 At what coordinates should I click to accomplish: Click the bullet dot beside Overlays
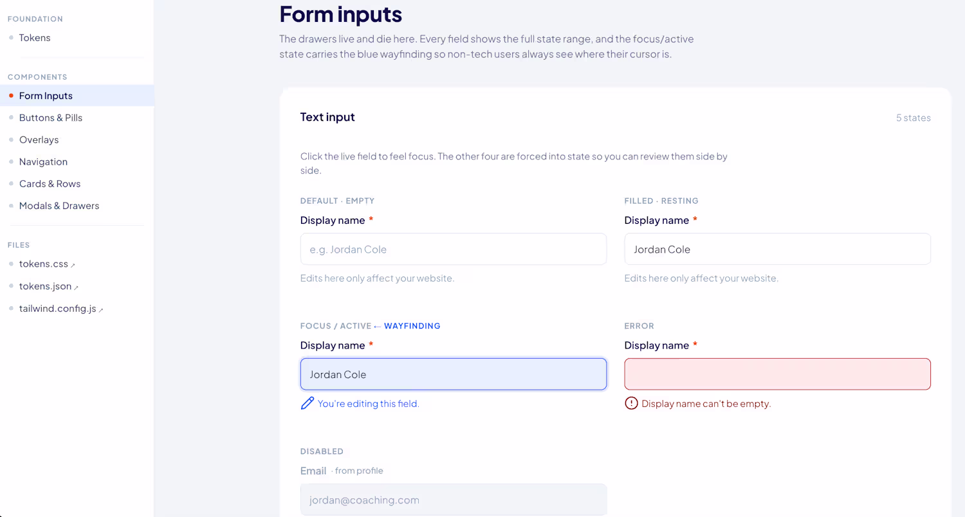click(11, 140)
